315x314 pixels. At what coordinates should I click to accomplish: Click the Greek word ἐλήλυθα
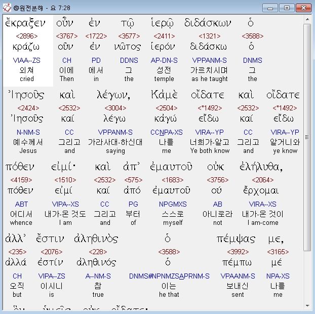coord(261,167)
